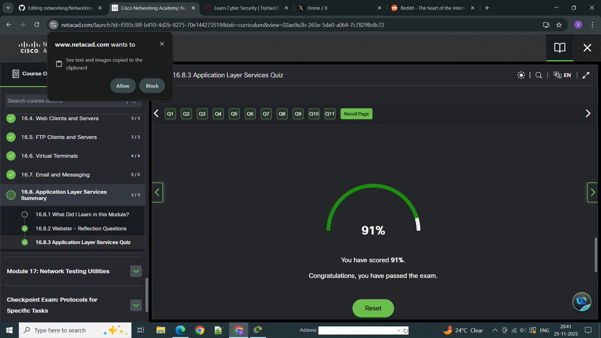View site information icon in address bar

[x=54, y=25]
